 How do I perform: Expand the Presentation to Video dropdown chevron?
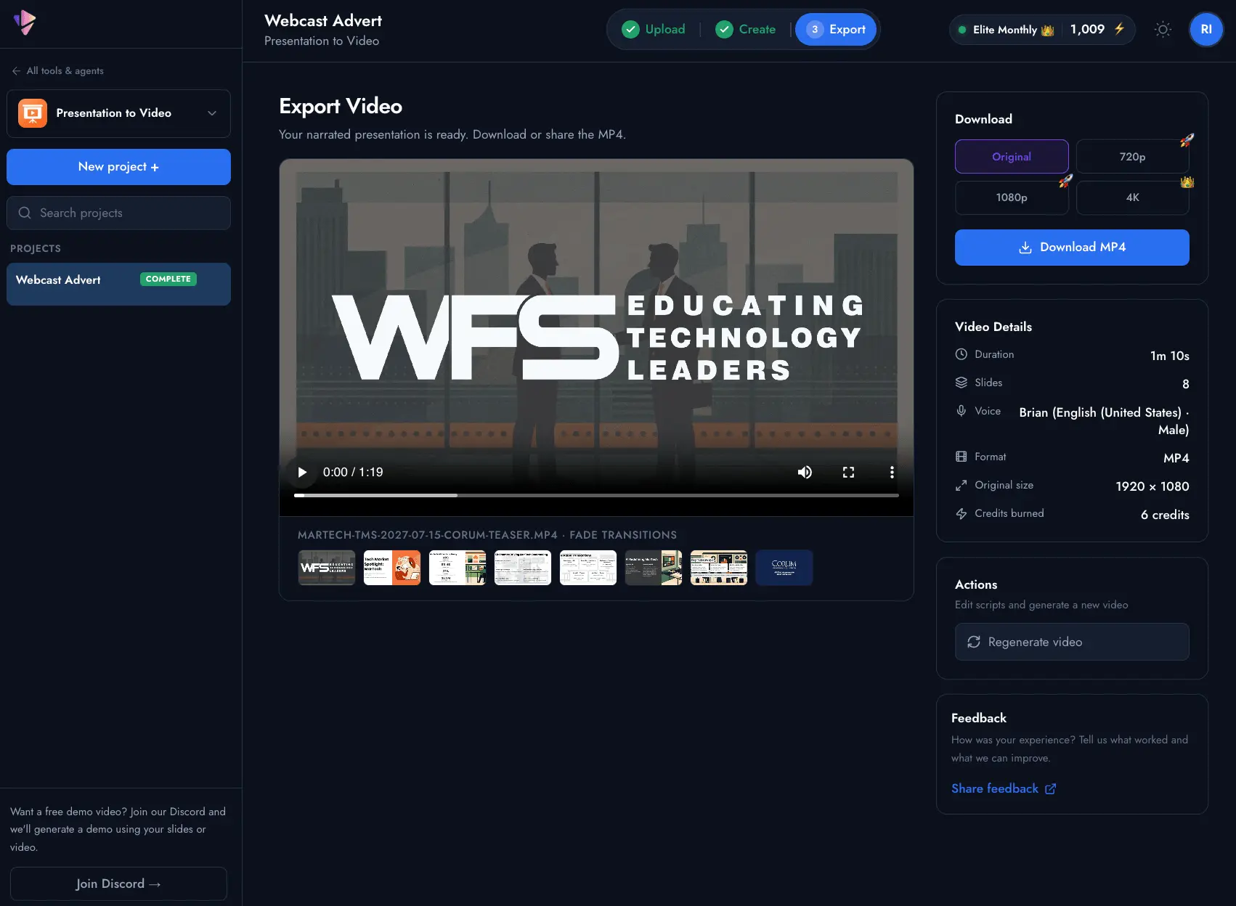[212, 113]
